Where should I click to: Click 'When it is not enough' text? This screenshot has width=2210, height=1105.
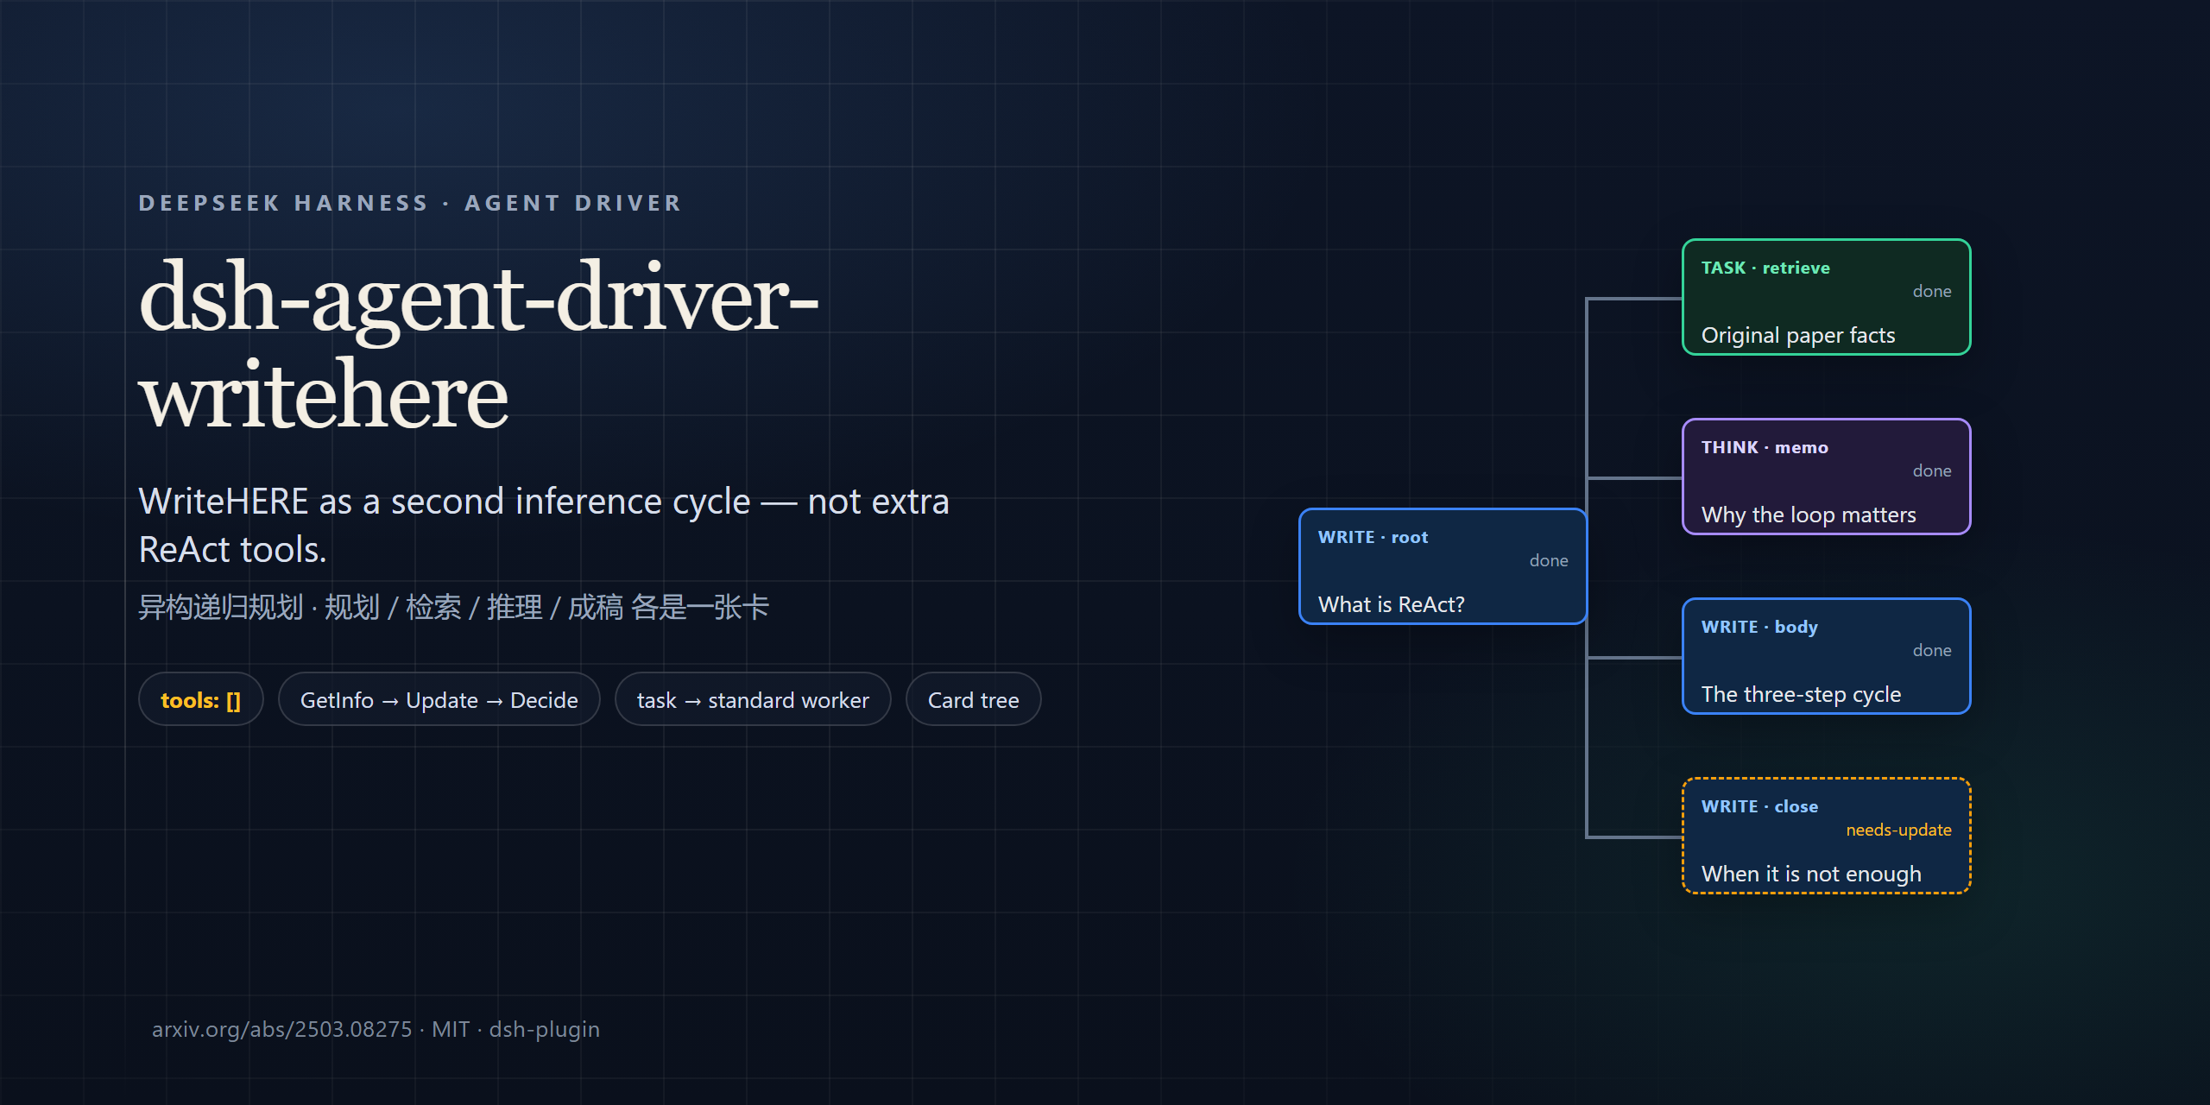(x=1811, y=874)
